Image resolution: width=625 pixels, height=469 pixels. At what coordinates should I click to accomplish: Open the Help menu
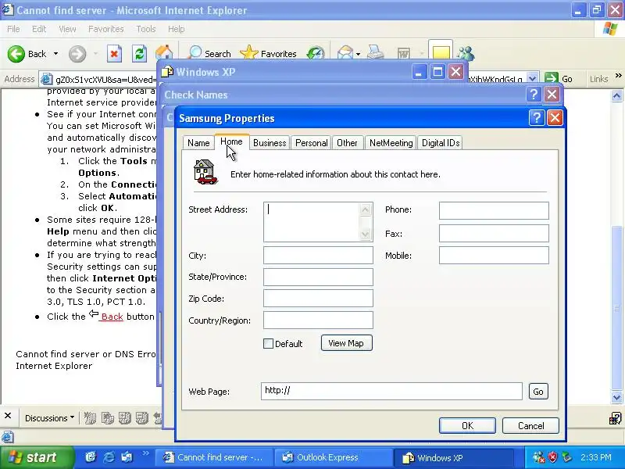pyautogui.click(x=176, y=29)
